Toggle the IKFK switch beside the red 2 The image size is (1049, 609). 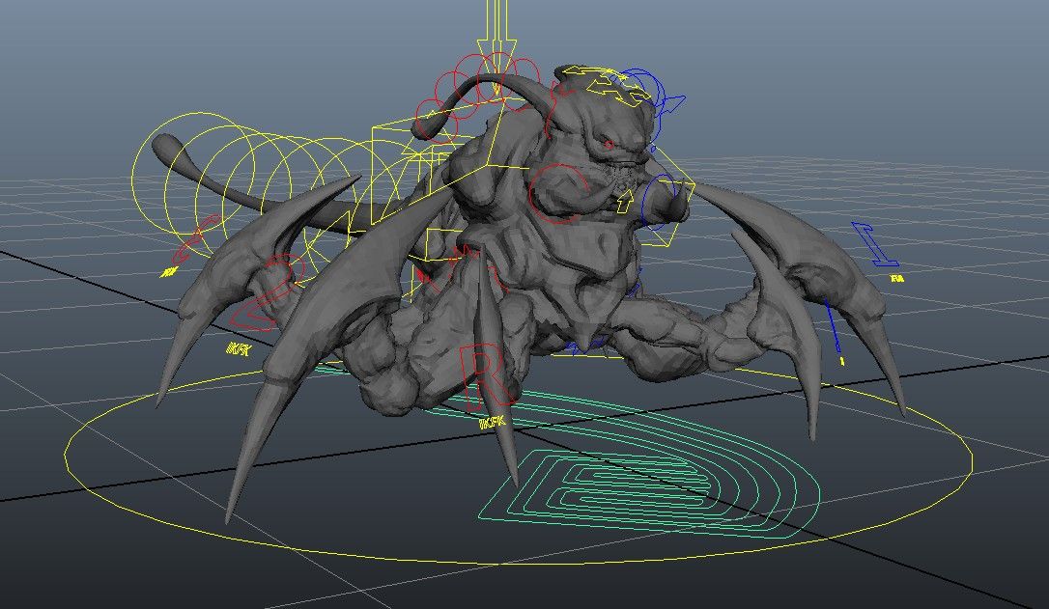[x=238, y=348]
